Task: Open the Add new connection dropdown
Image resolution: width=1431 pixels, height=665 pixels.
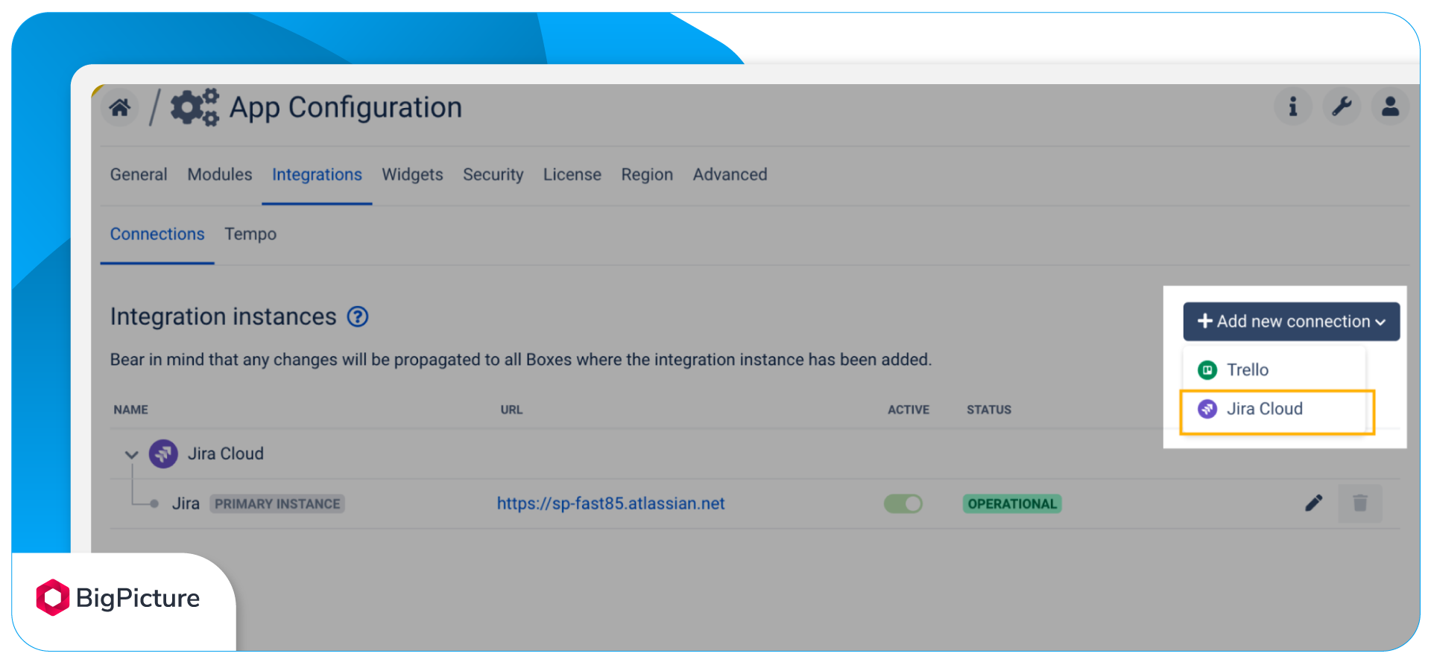Action: (1292, 322)
